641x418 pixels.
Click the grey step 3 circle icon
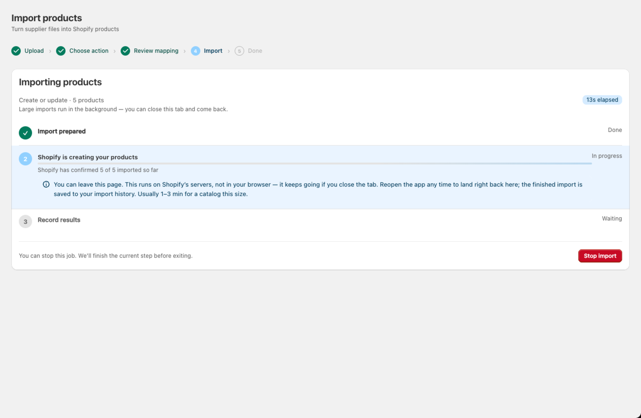(x=26, y=221)
